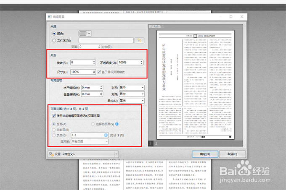The height and width of the screenshot is (190, 286).
Task: Open the vertical 对齐 居中 dropdown
Action: point(132,94)
